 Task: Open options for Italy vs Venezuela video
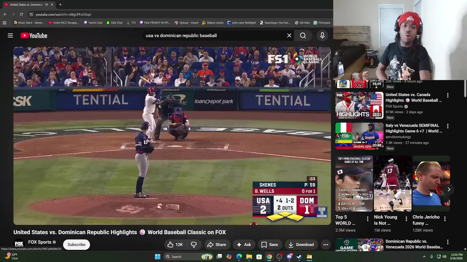coord(448,126)
